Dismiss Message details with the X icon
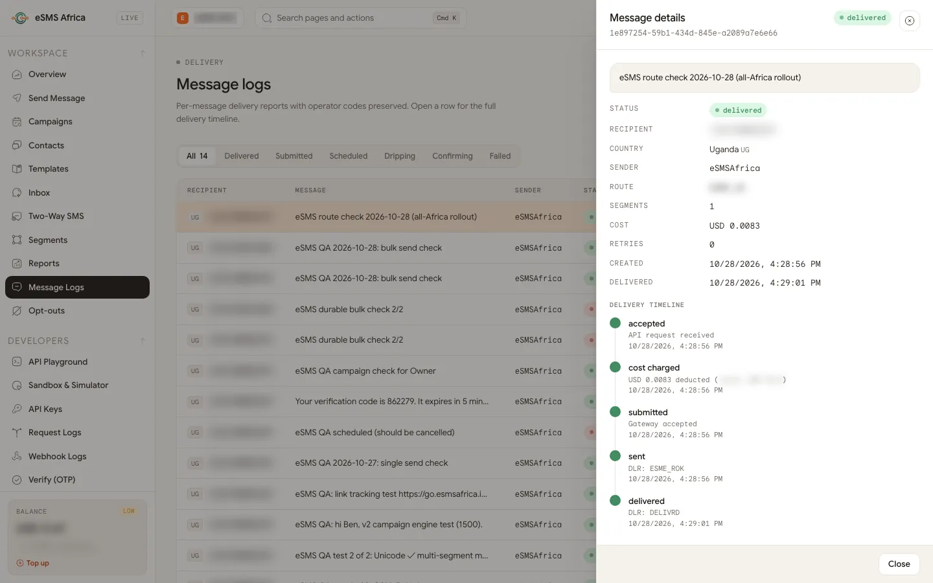Image resolution: width=933 pixels, height=583 pixels. tap(910, 21)
